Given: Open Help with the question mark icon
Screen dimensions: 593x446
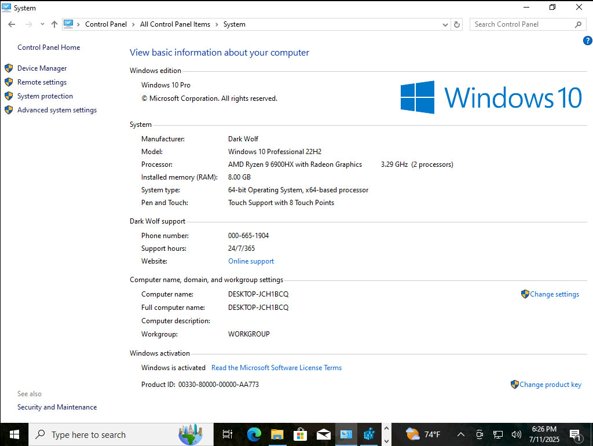Looking at the screenshot, I should coord(587,41).
